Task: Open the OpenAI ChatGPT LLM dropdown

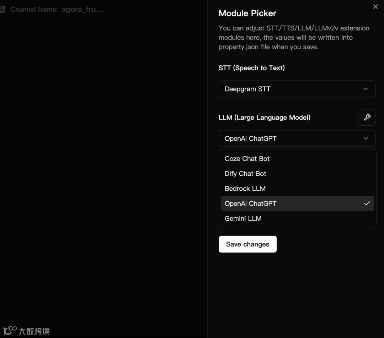Action: click(x=297, y=138)
